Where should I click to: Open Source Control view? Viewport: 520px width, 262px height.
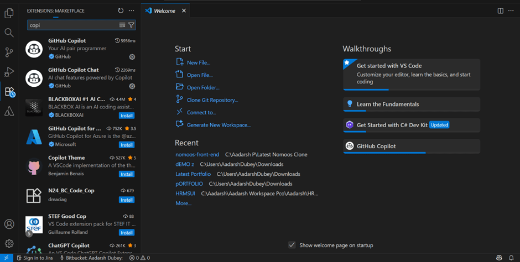pos(9,53)
